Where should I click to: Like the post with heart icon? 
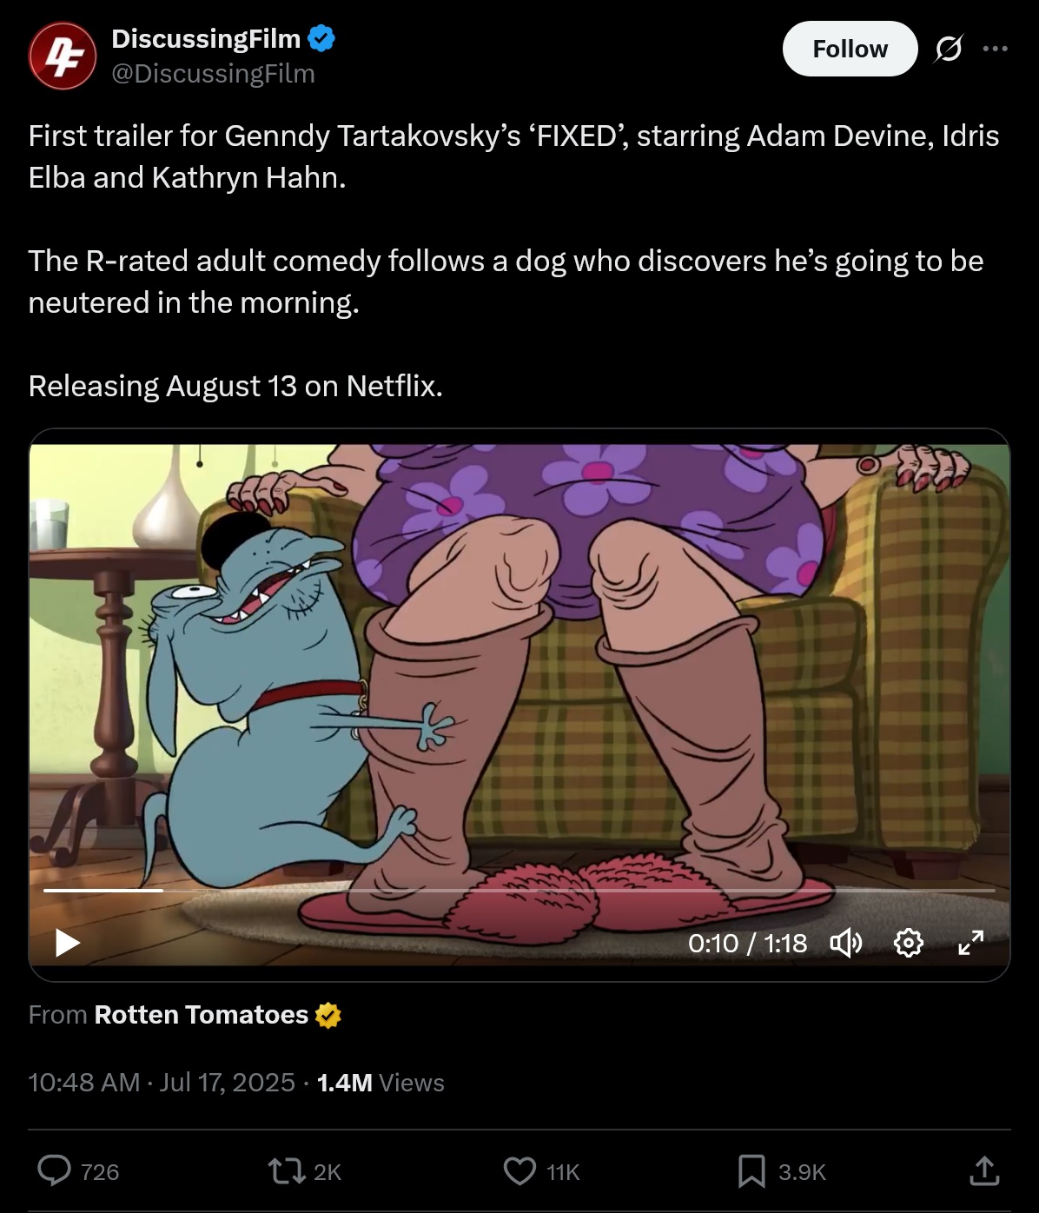pos(519,1171)
